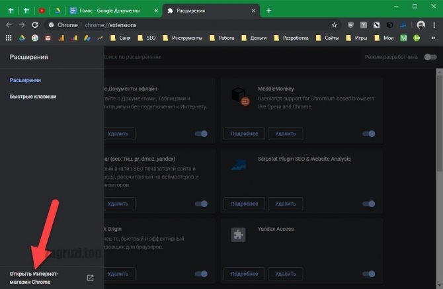Click the Serpstat Plugin card icon
The height and width of the screenshot is (289, 443).
point(239,165)
